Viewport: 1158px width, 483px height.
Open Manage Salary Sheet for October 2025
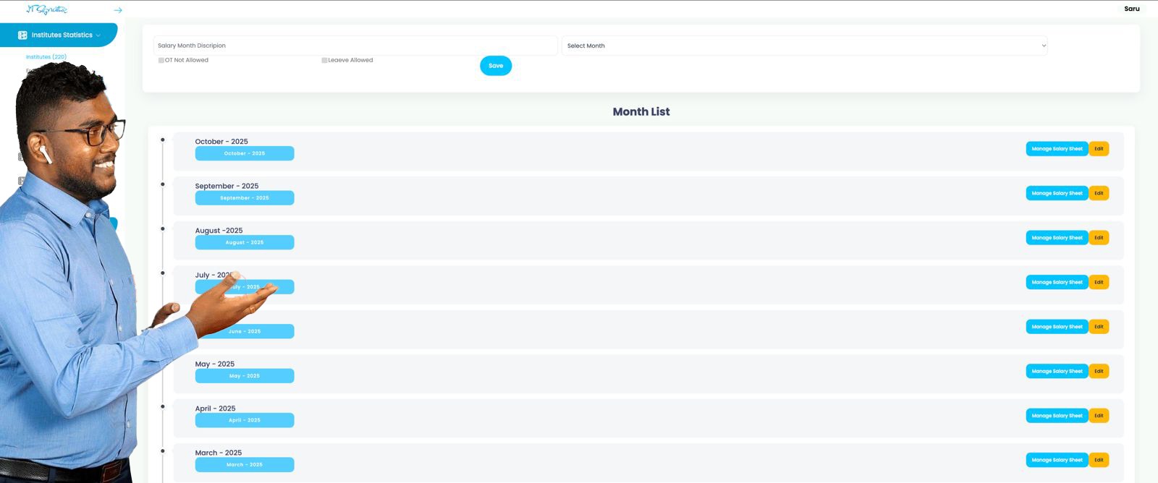pos(1057,149)
